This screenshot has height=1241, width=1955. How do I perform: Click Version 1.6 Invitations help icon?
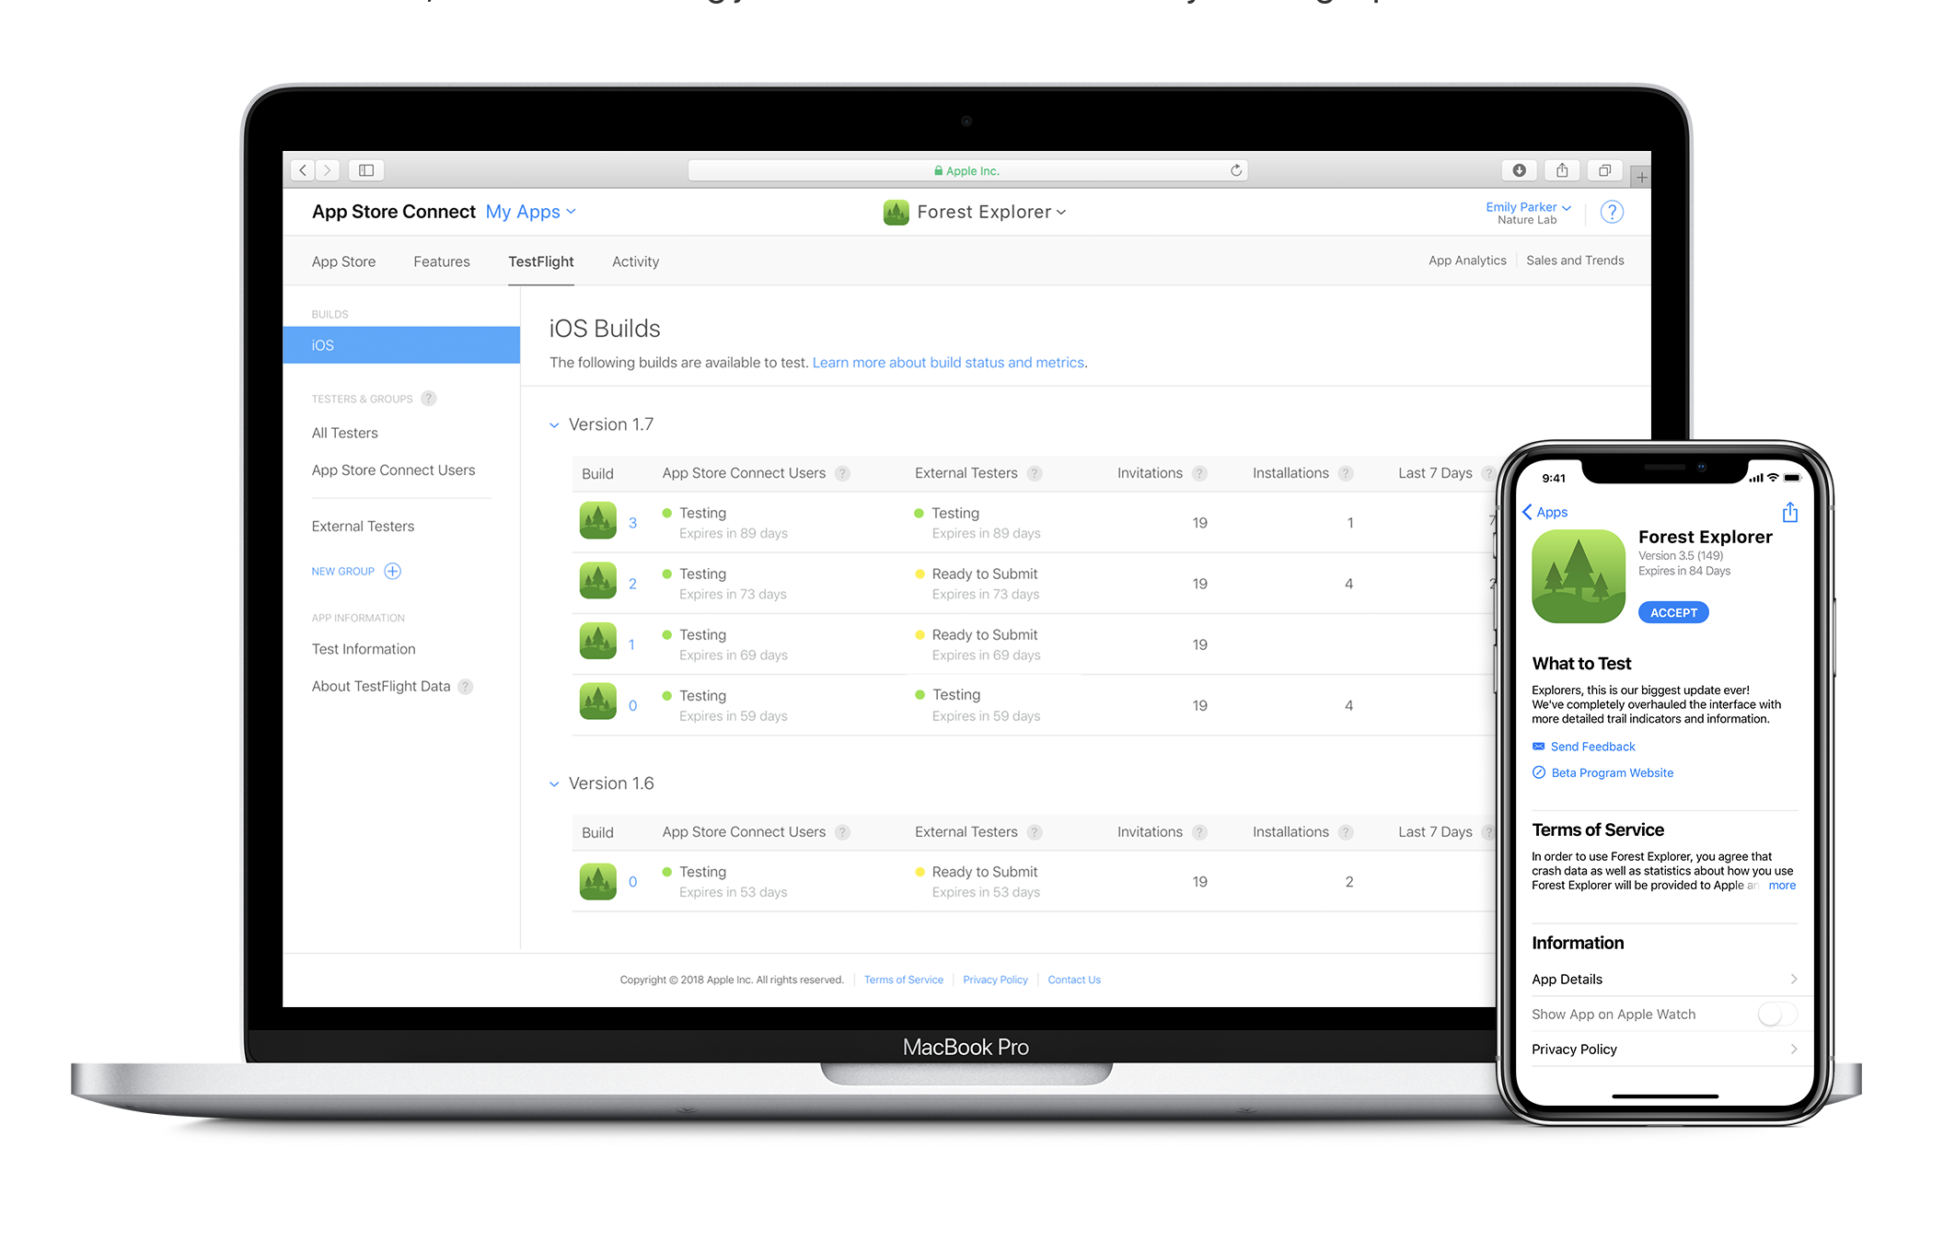tap(1199, 832)
